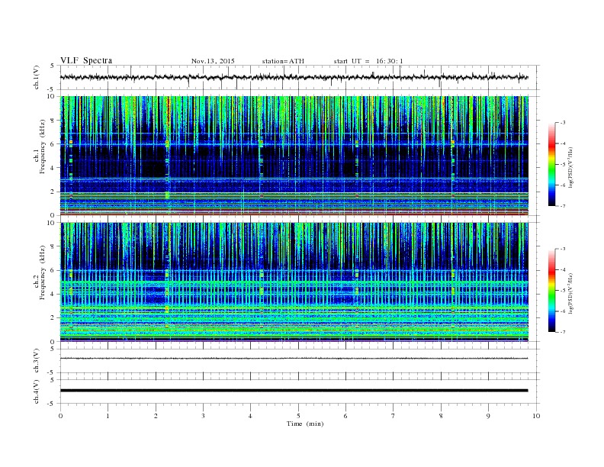Click inside the ch.1 spectrogram panel
The image size is (604, 467).
coord(294,156)
